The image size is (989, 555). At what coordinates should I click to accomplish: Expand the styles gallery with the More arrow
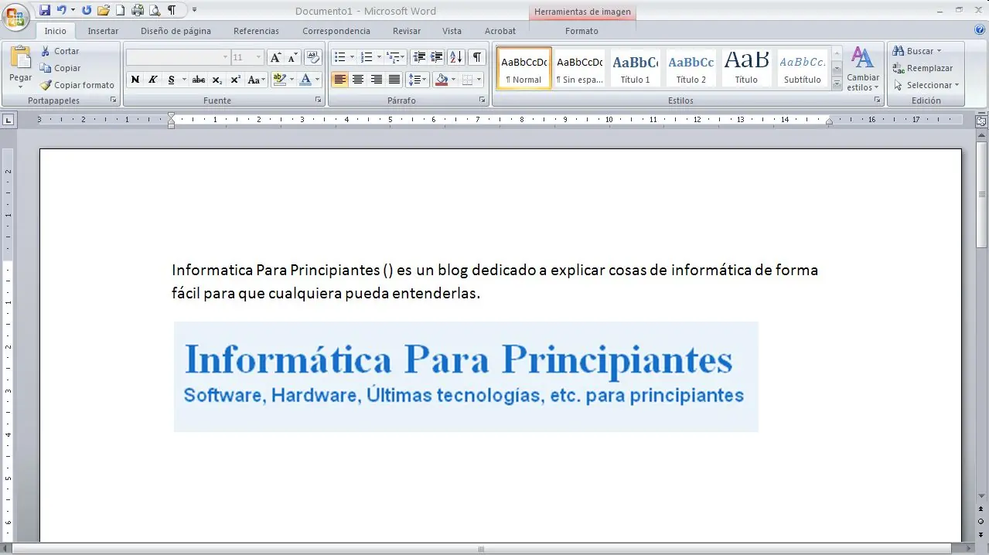point(837,84)
